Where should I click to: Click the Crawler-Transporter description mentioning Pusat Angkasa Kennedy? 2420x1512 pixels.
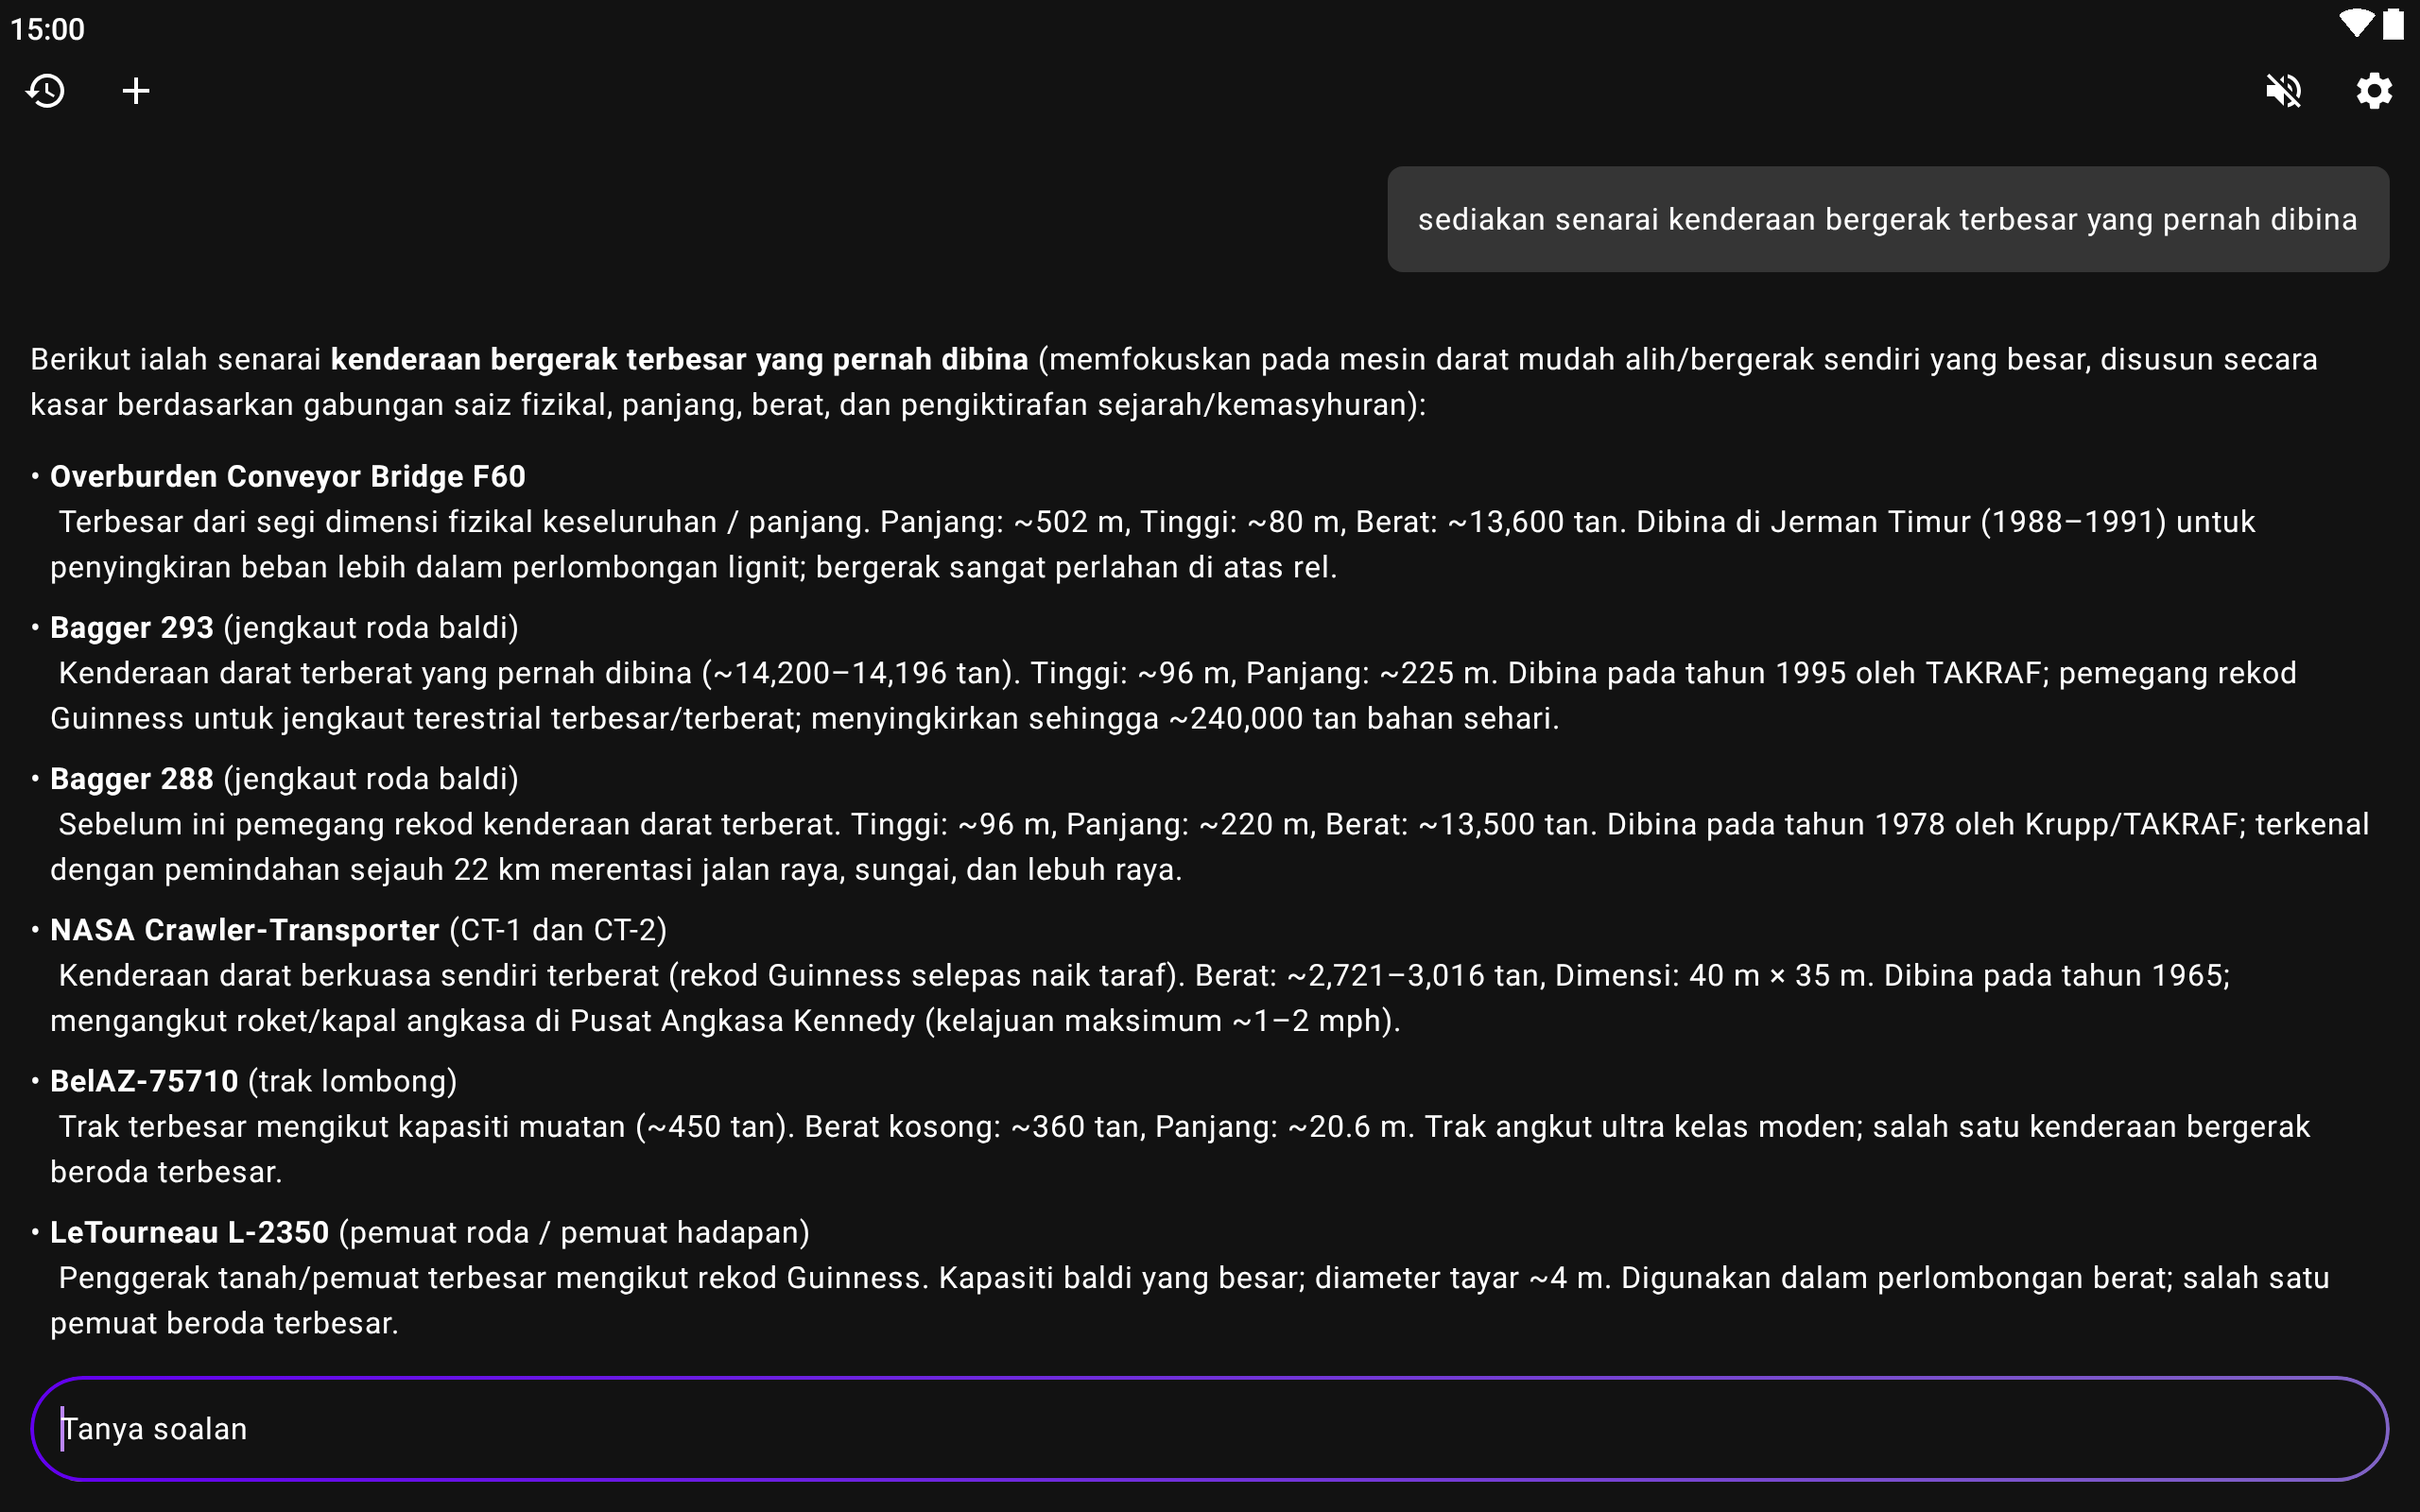pyautogui.click(x=1140, y=998)
